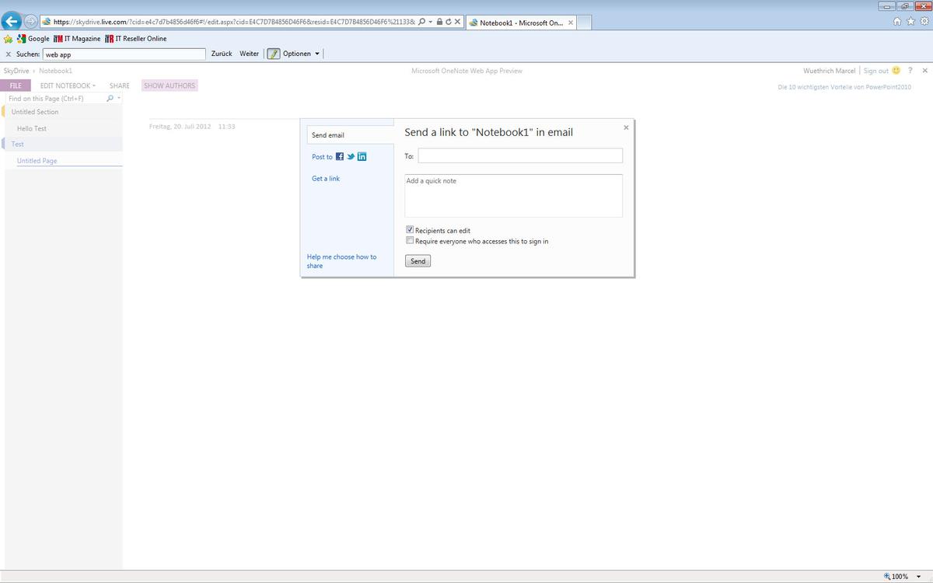
Task: Close the share dialog with X
Action: click(626, 127)
